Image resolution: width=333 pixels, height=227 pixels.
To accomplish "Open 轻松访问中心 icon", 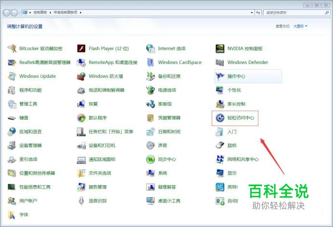I will point(220,118).
